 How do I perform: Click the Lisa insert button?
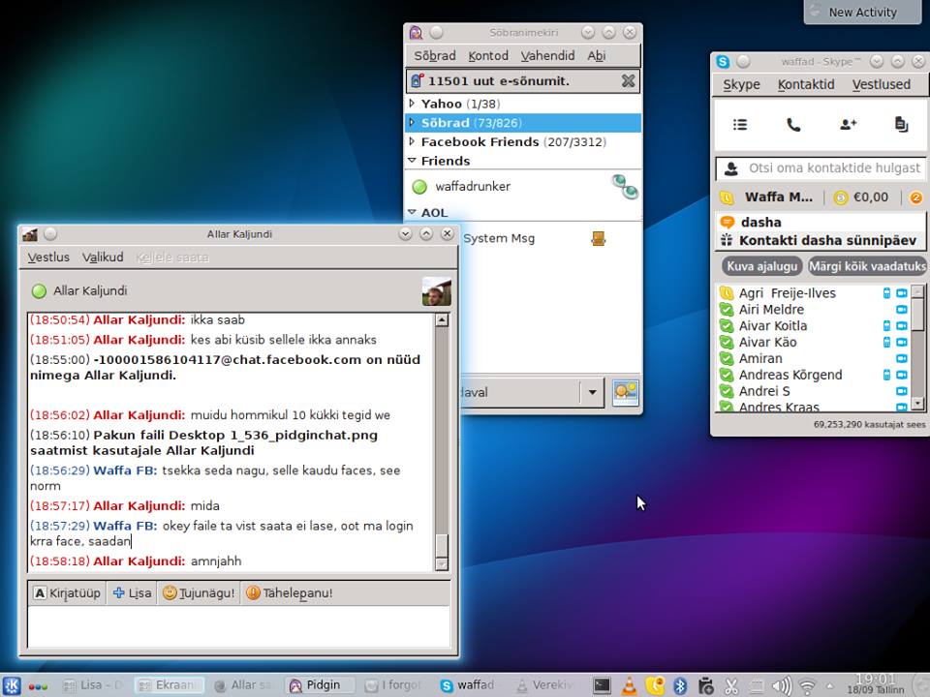click(132, 593)
